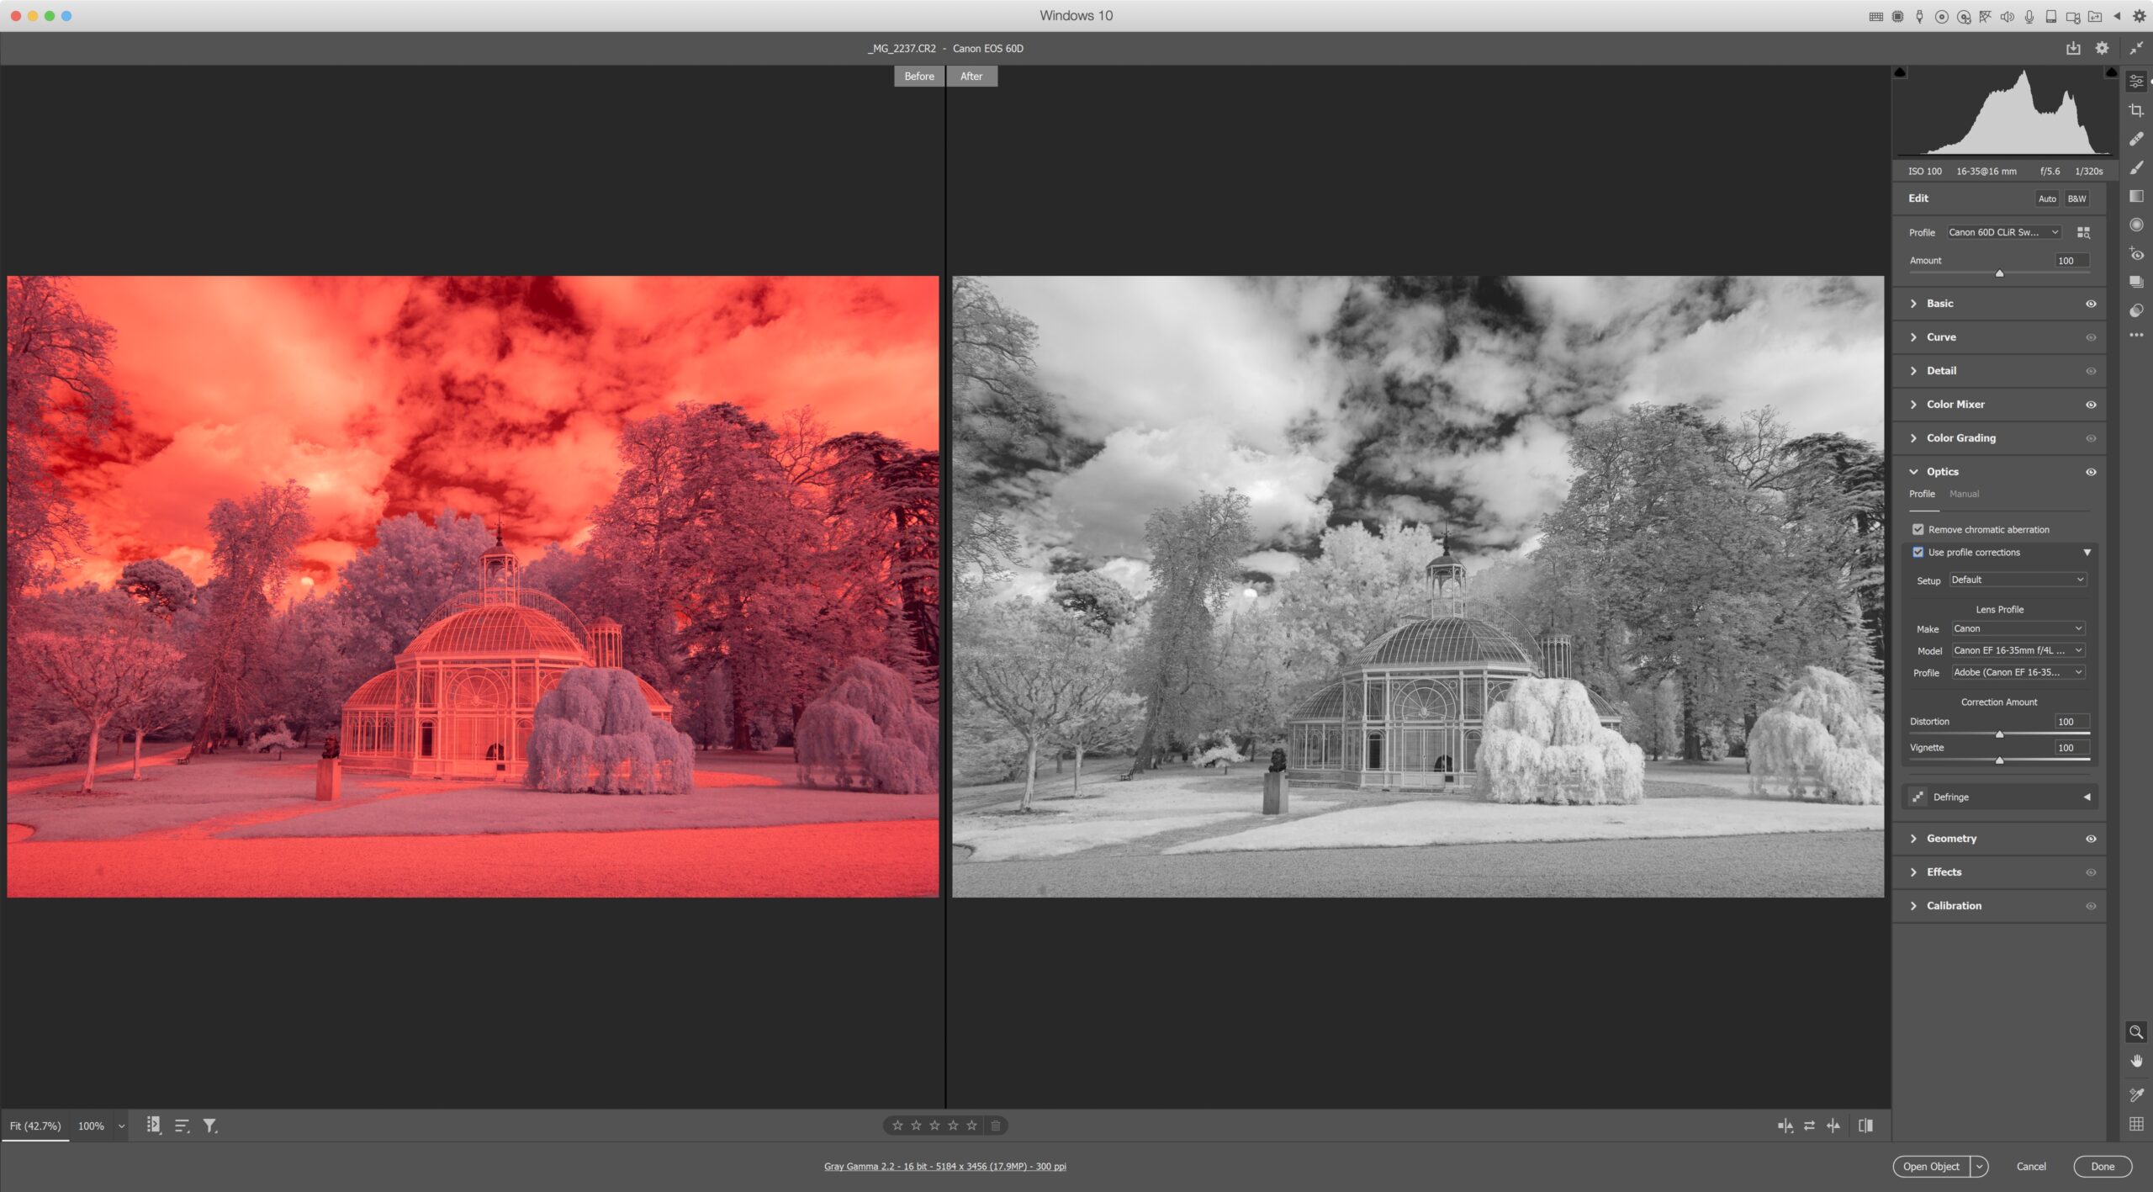Open the filter funnel icon
The height and width of the screenshot is (1192, 2153).
point(210,1126)
